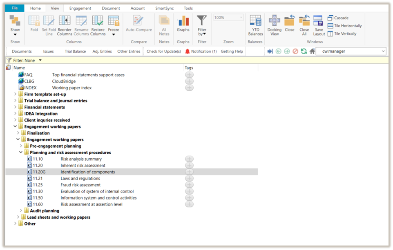Click the home icon beside address box

pos(312,51)
